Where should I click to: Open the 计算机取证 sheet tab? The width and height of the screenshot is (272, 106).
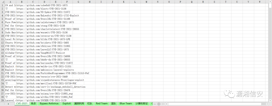point(142,103)
